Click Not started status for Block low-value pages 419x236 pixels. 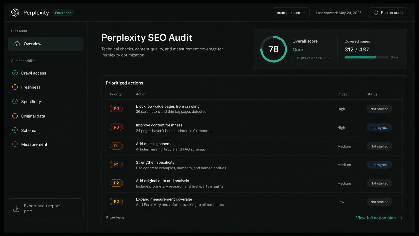[379, 109]
